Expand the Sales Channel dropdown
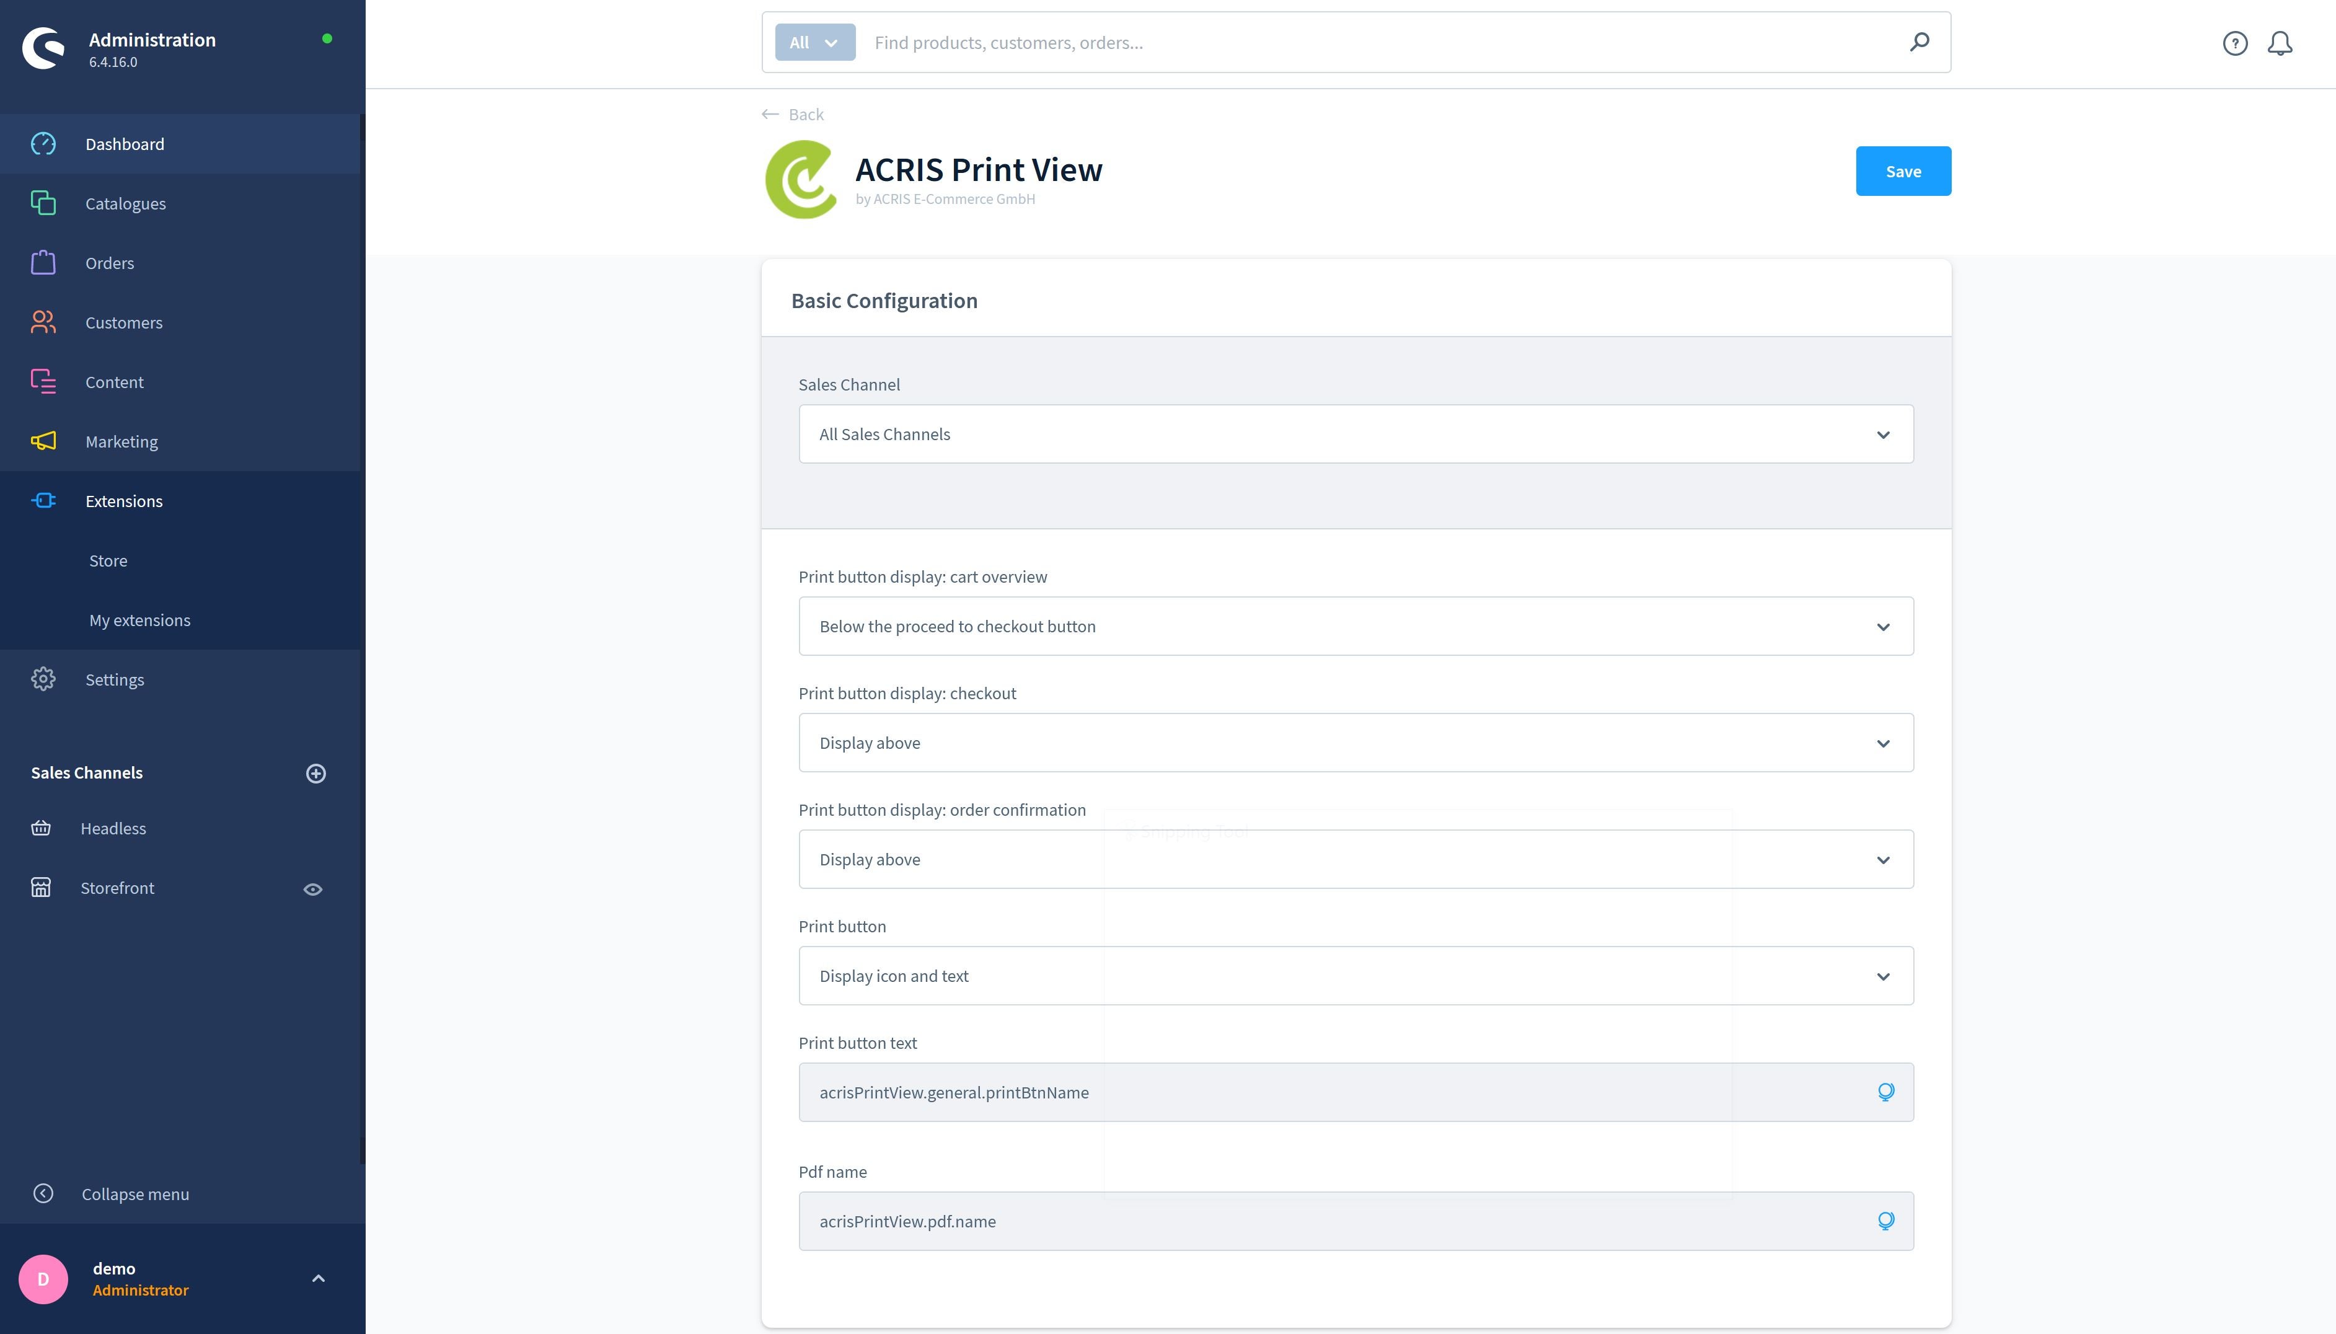The height and width of the screenshot is (1334, 2336). 1355,433
